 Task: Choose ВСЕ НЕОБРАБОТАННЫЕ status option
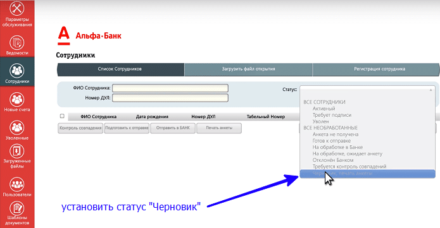[x=330, y=128]
